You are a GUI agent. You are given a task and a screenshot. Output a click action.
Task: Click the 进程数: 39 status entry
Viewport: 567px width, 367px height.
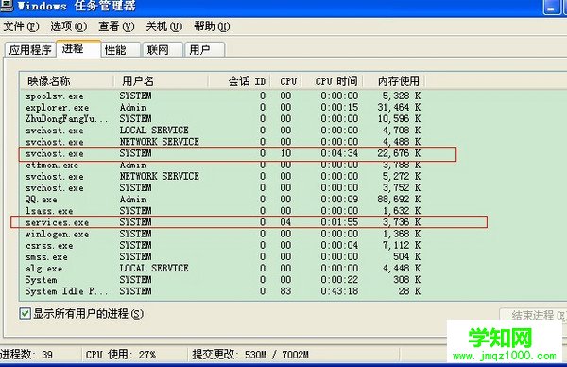26,355
